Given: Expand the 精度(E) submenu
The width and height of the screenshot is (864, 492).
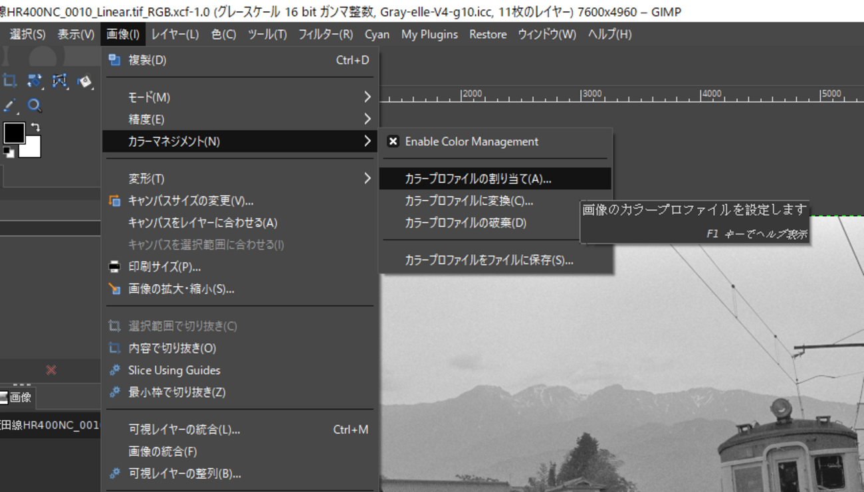Looking at the screenshot, I should [x=239, y=120].
